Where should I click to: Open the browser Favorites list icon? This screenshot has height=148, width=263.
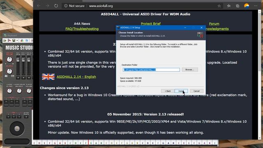[x=228, y=6]
